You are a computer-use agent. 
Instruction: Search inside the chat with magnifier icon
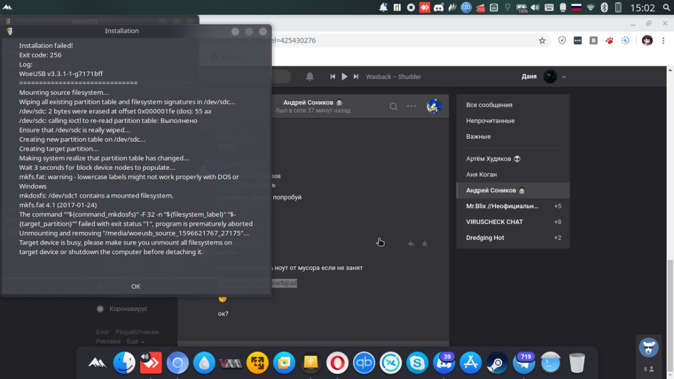click(393, 106)
